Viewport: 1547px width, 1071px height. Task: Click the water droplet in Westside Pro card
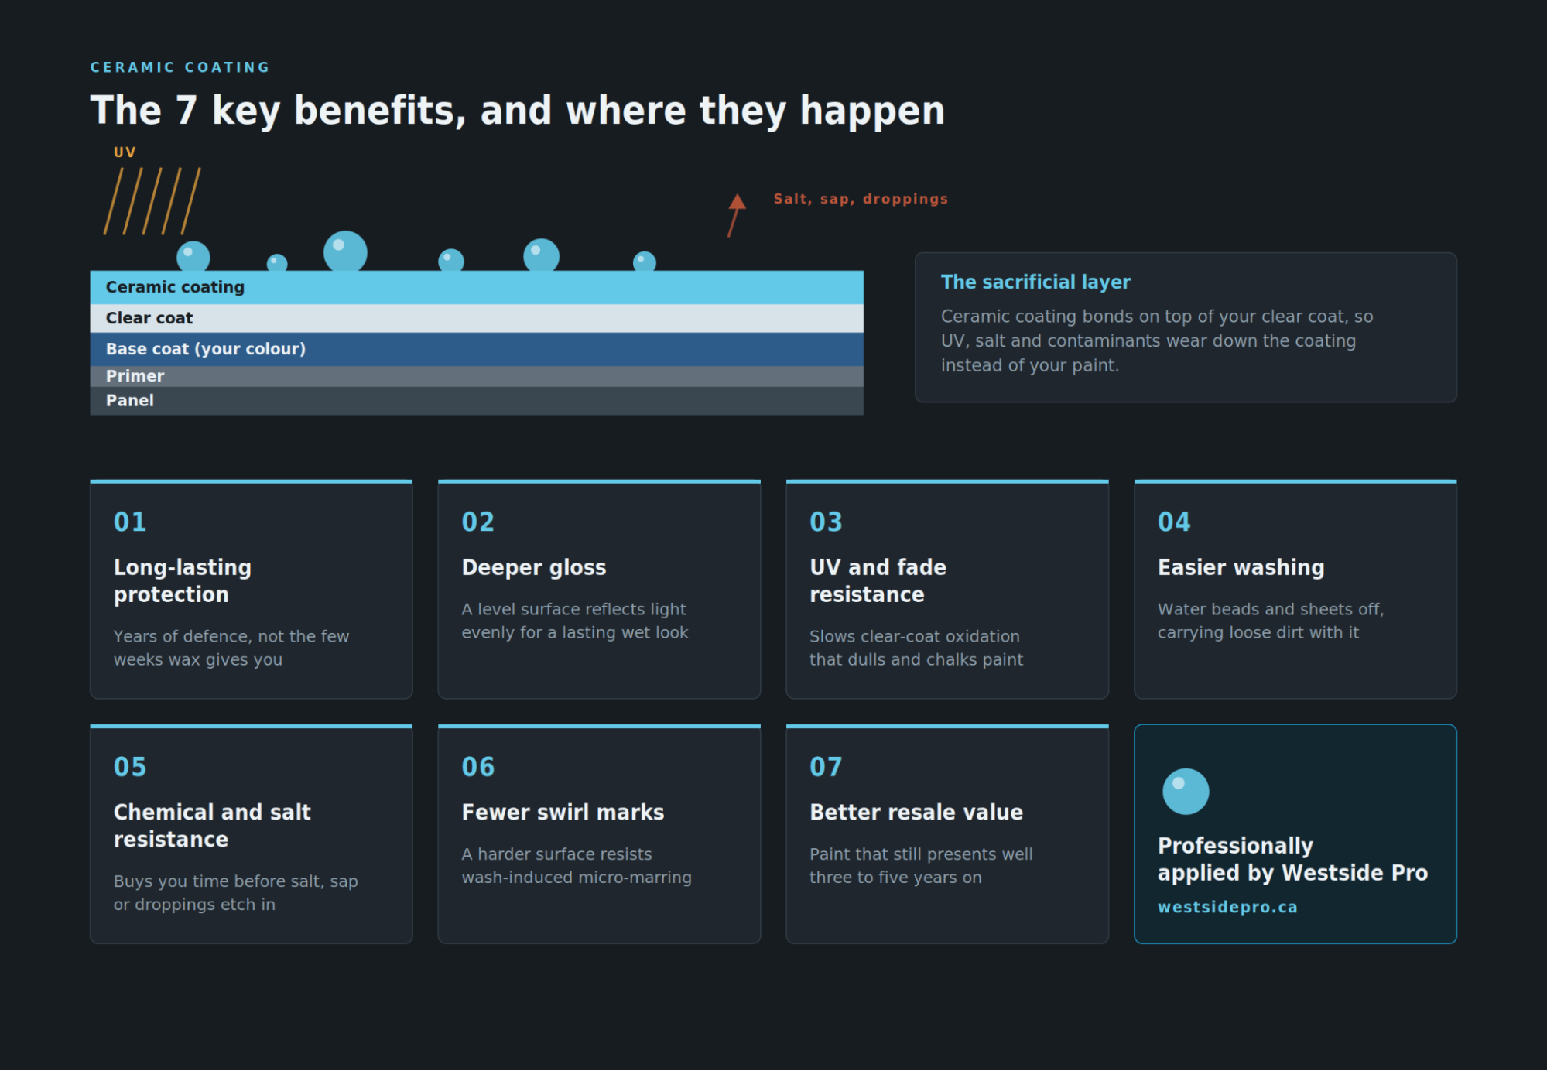coord(1186,791)
